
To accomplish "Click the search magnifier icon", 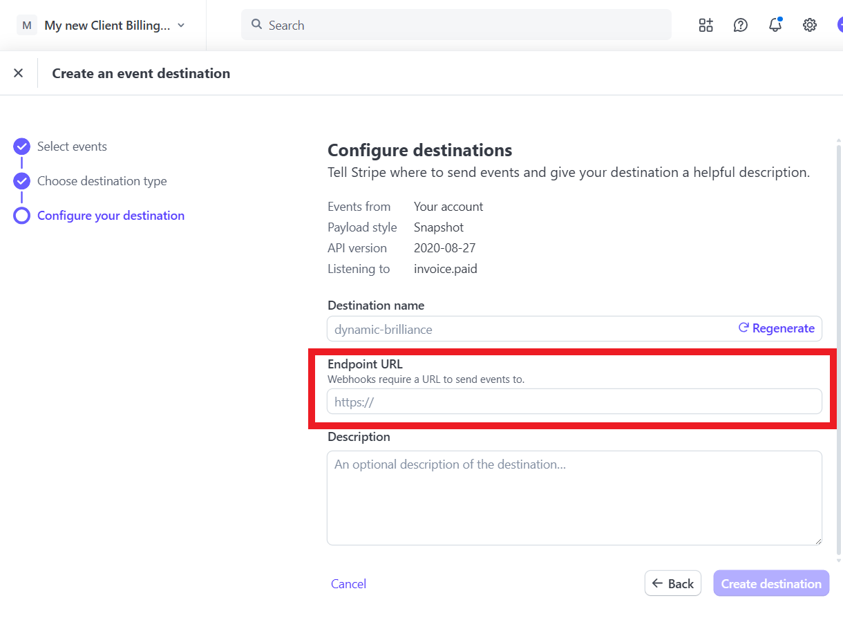I will 256,25.
